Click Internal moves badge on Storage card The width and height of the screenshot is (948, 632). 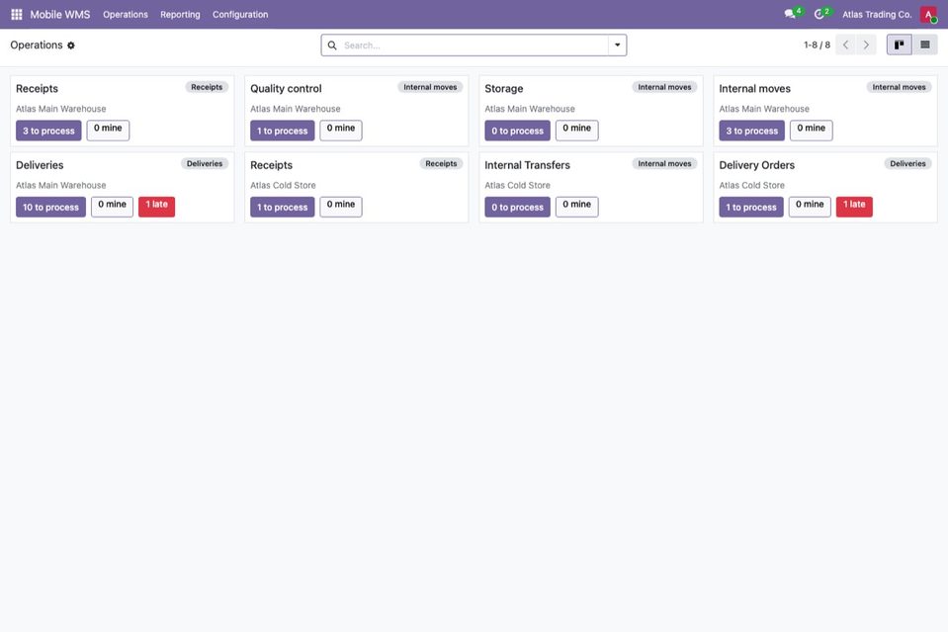[664, 87]
